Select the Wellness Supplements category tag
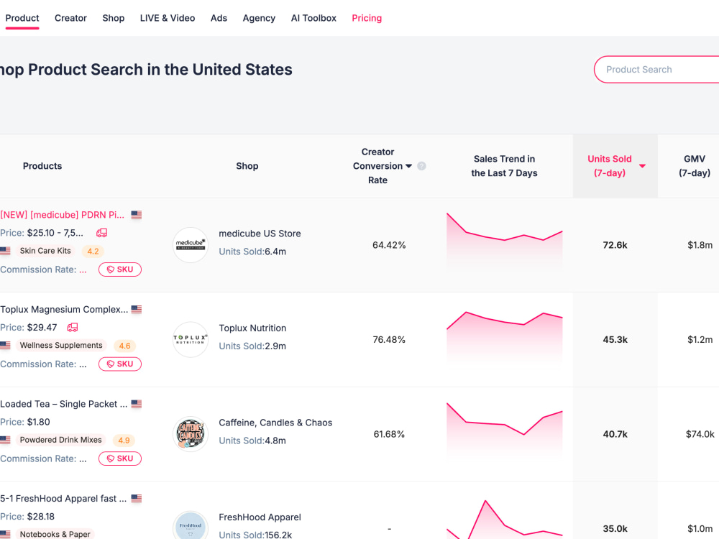This screenshot has height=539, width=719. tap(61, 345)
